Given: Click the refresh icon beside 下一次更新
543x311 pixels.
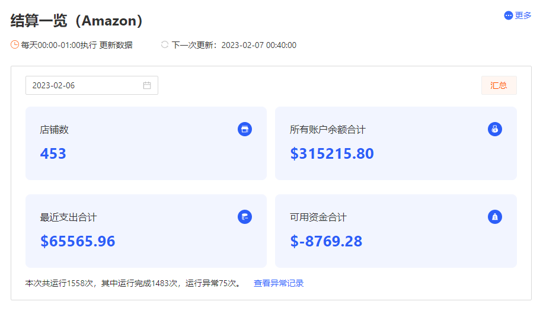Looking at the screenshot, I should point(165,44).
